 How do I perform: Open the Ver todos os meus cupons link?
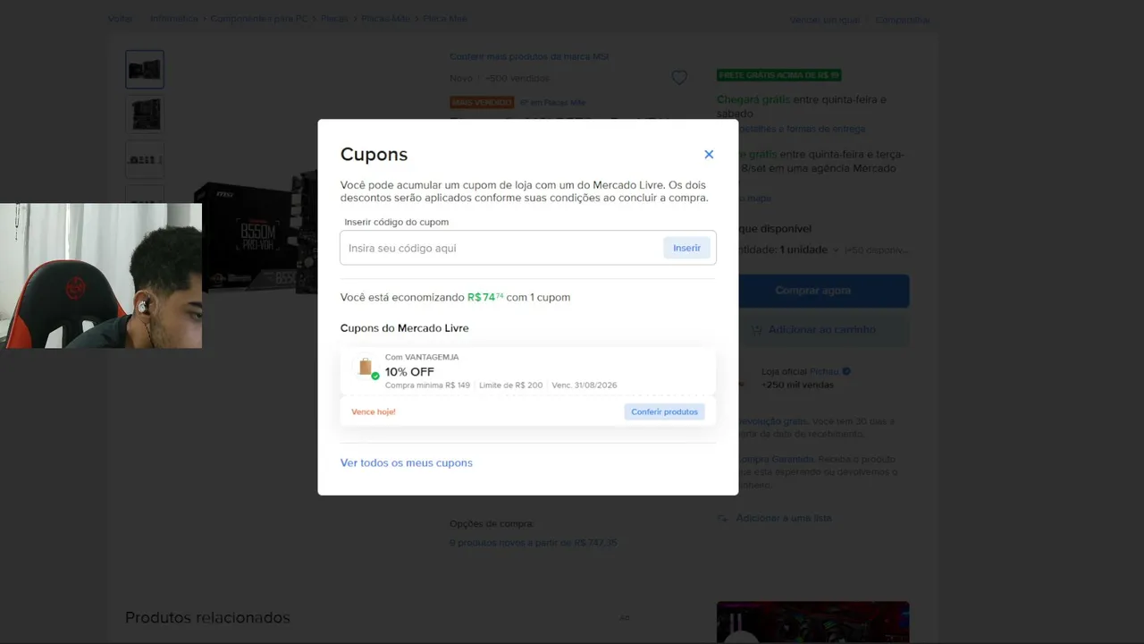(407, 462)
